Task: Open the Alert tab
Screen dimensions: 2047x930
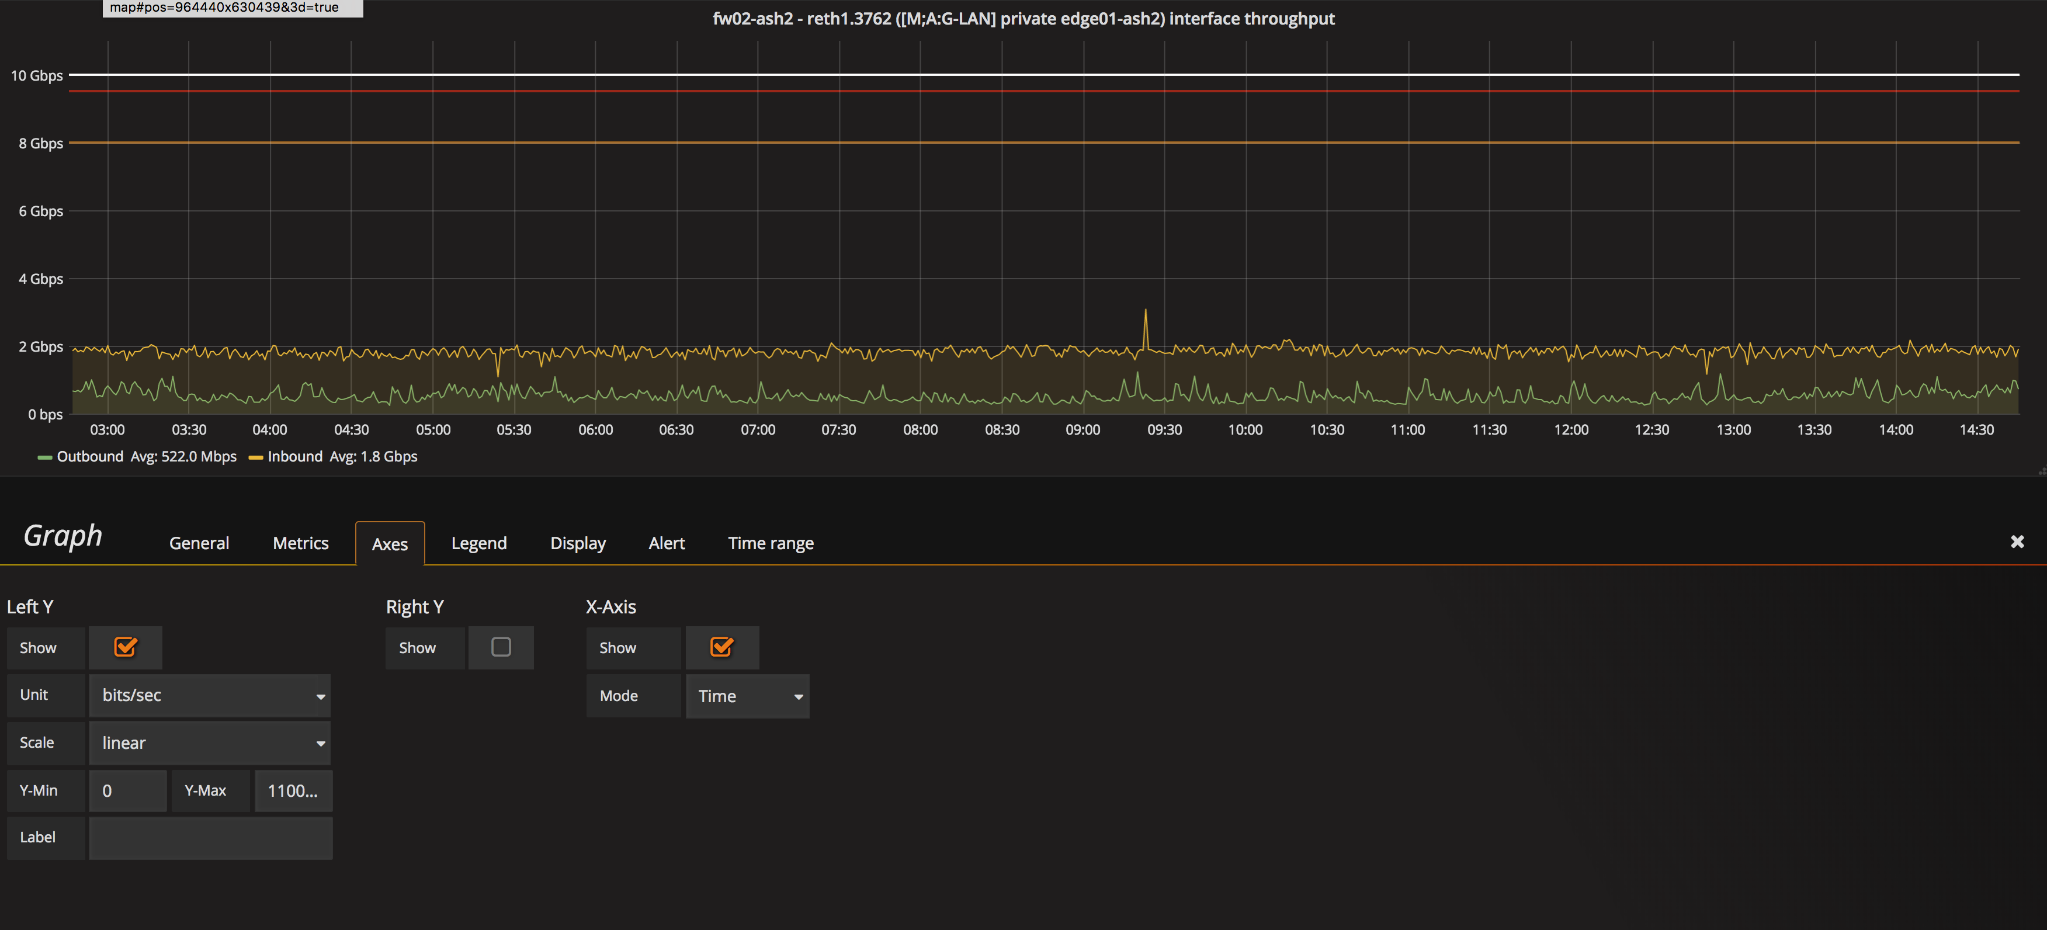Action: (667, 543)
